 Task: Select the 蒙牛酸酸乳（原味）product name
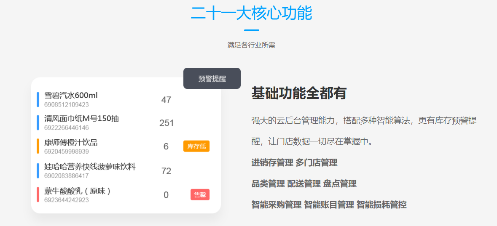click(78, 191)
